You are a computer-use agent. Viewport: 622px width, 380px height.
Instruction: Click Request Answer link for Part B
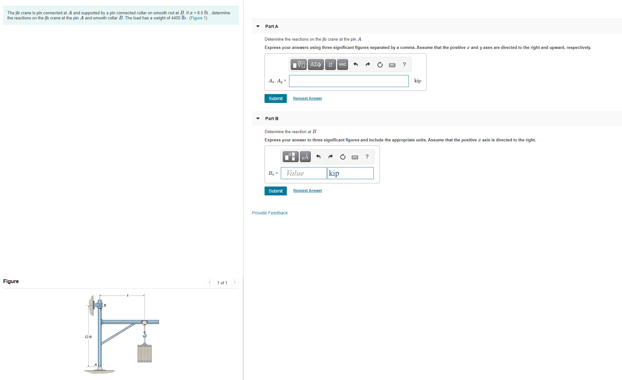(307, 191)
